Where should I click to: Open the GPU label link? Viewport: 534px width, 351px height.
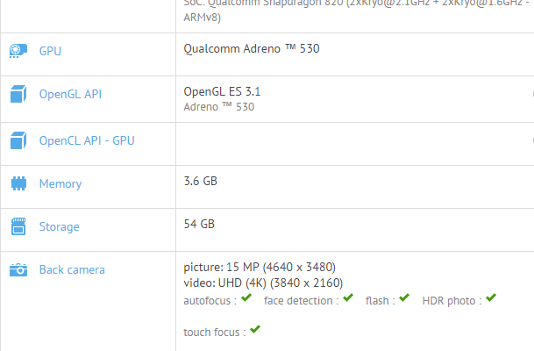pyautogui.click(x=50, y=51)
